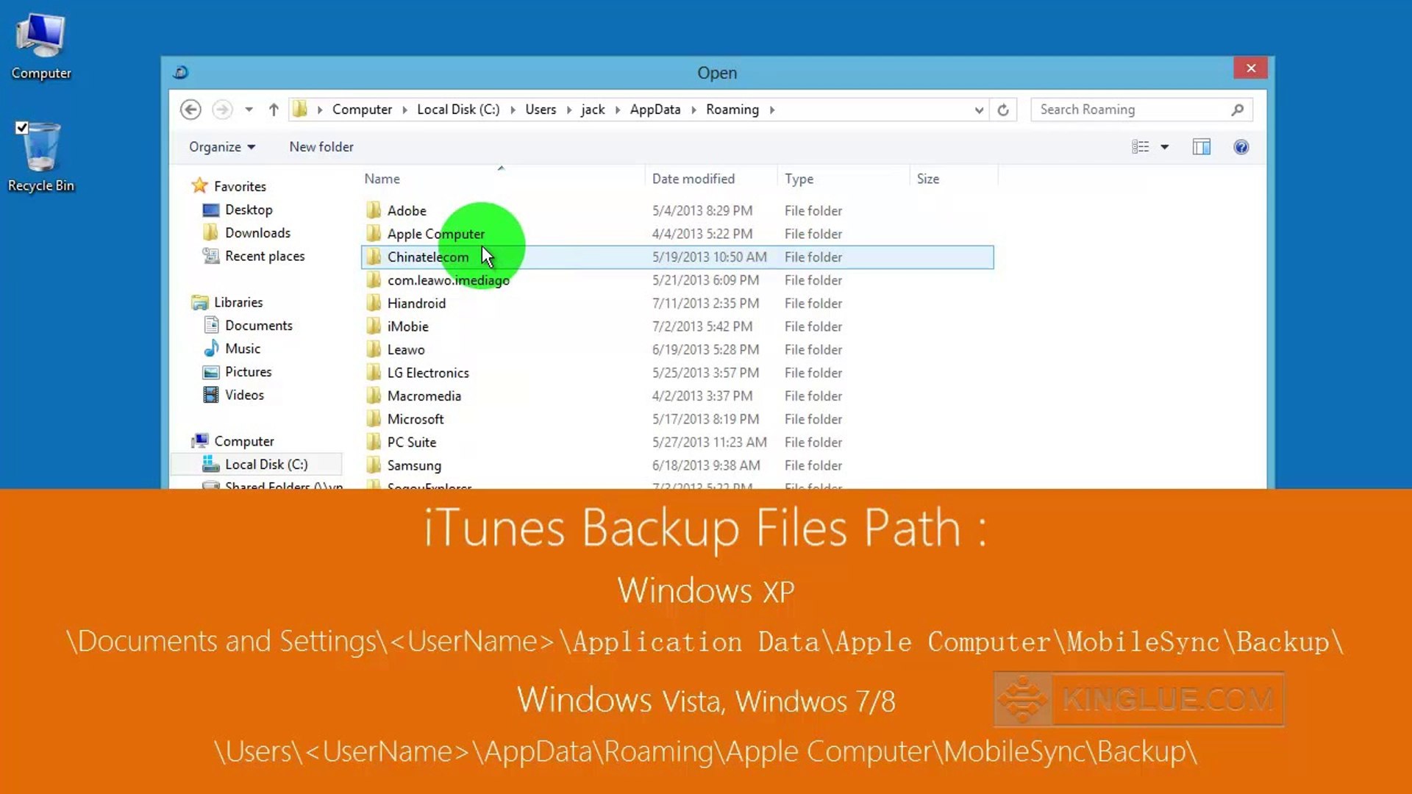The image size is (1412, 794).
Task: Expand the address bar history dropdown
Action: tap(979, 110)
